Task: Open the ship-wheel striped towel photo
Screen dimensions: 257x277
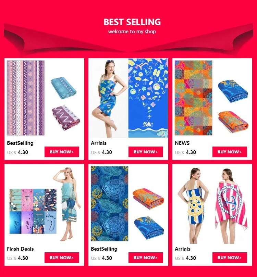Action: pos(193,206)
